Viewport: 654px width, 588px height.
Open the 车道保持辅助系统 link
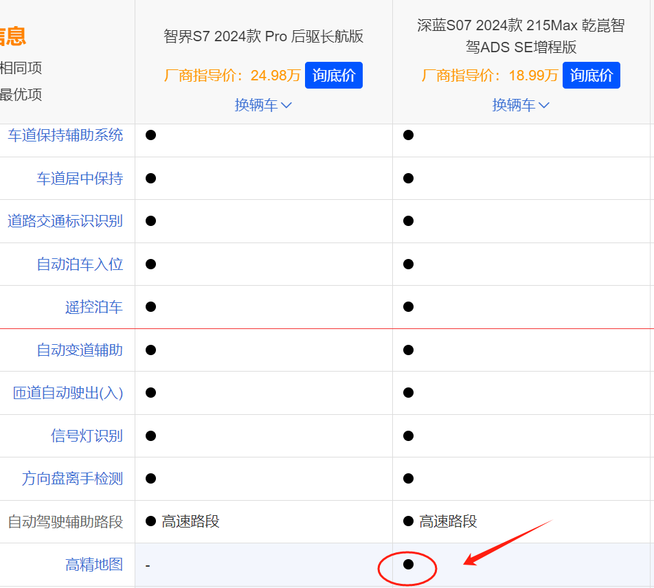click(65, 135)
